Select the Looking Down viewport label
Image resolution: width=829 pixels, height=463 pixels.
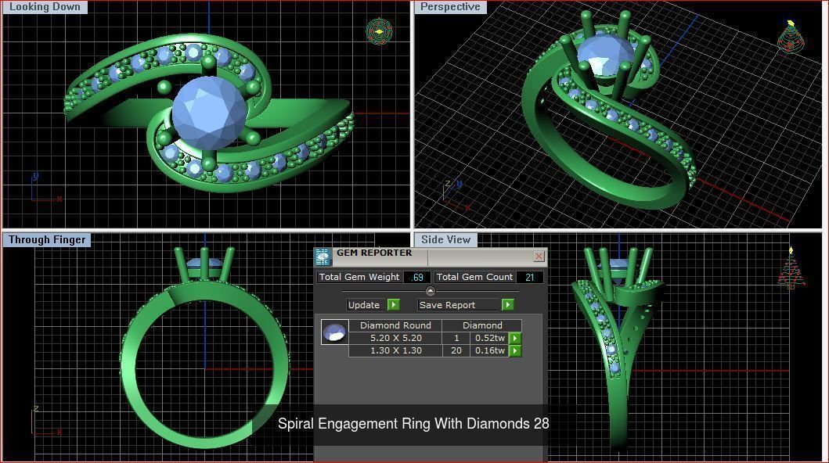coord(45,7)
